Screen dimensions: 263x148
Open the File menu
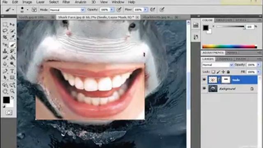(x=5, y=2)
